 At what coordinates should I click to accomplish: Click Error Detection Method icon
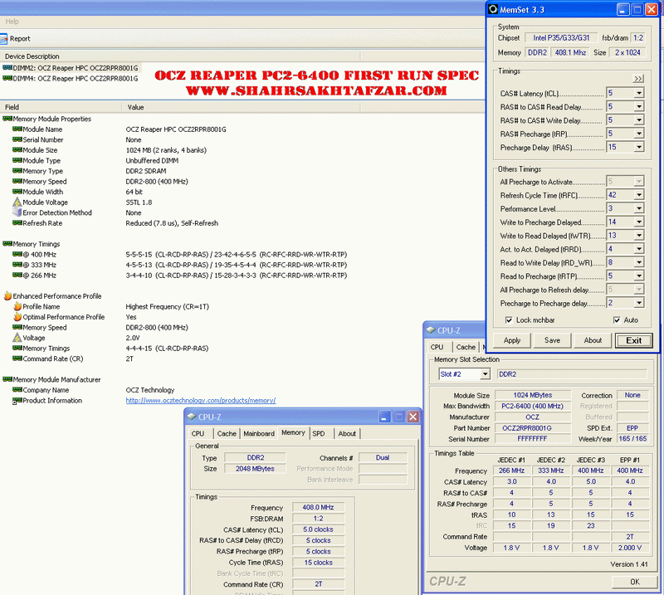tap(17, 212)
